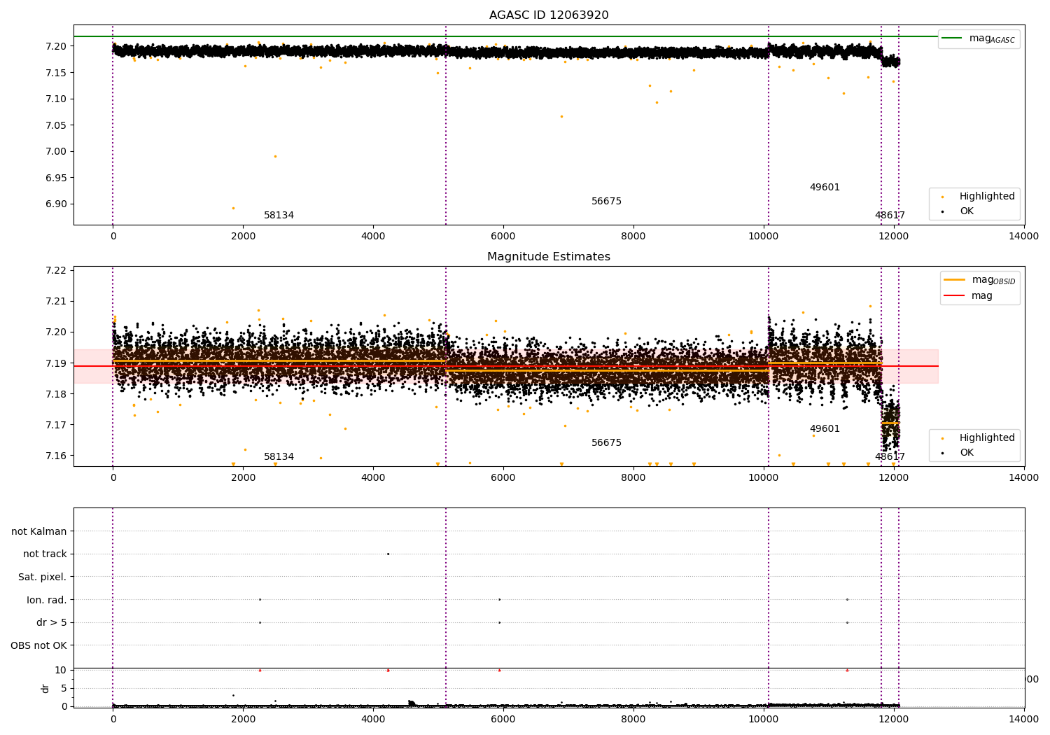The image size is (1050, 735).
Task: Click the "Magnitude Estimates" plot title
Action: tap(549, 257)
